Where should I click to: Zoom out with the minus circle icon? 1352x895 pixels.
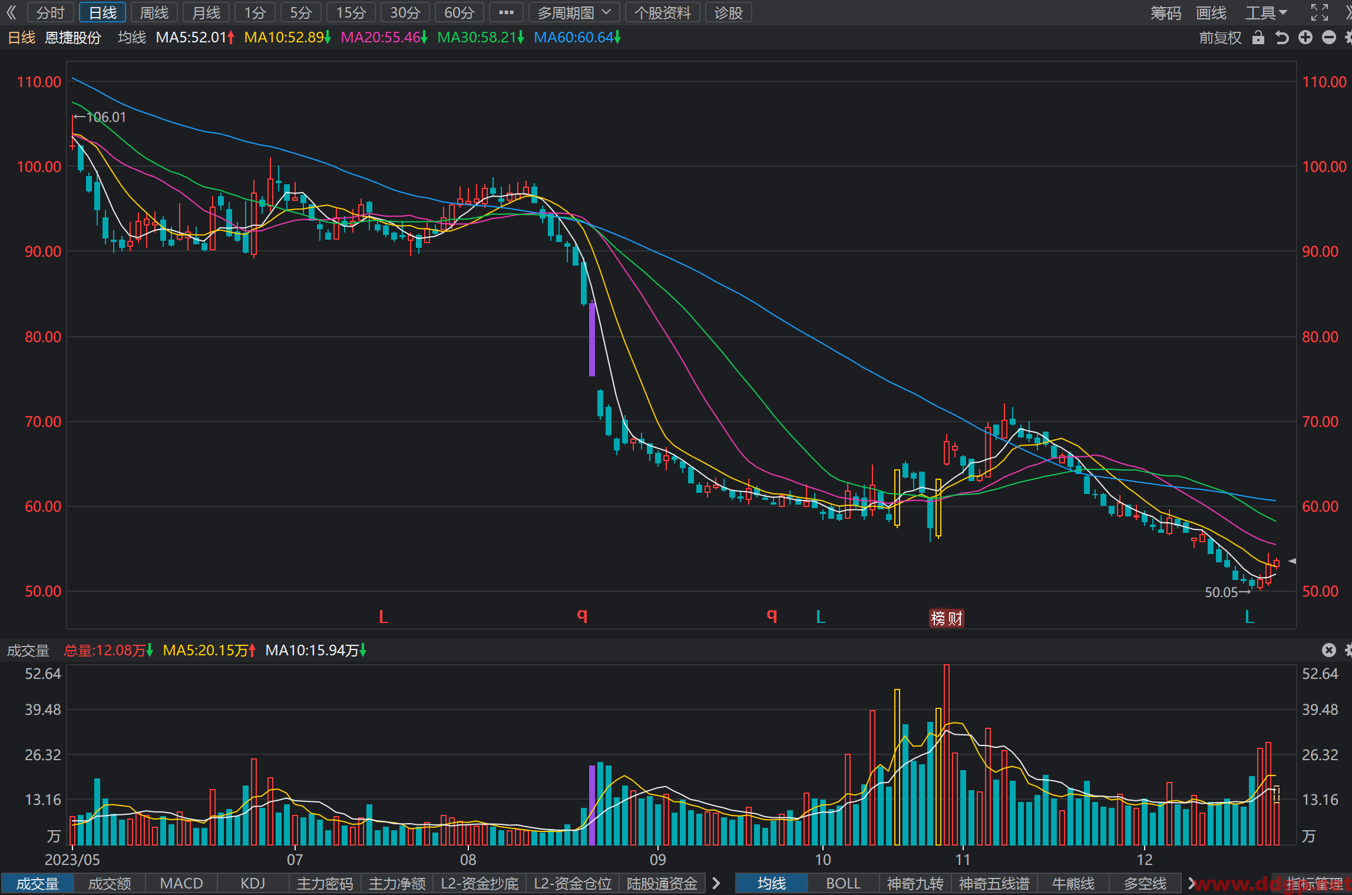pyautogui.click(x=1329, y=38)
